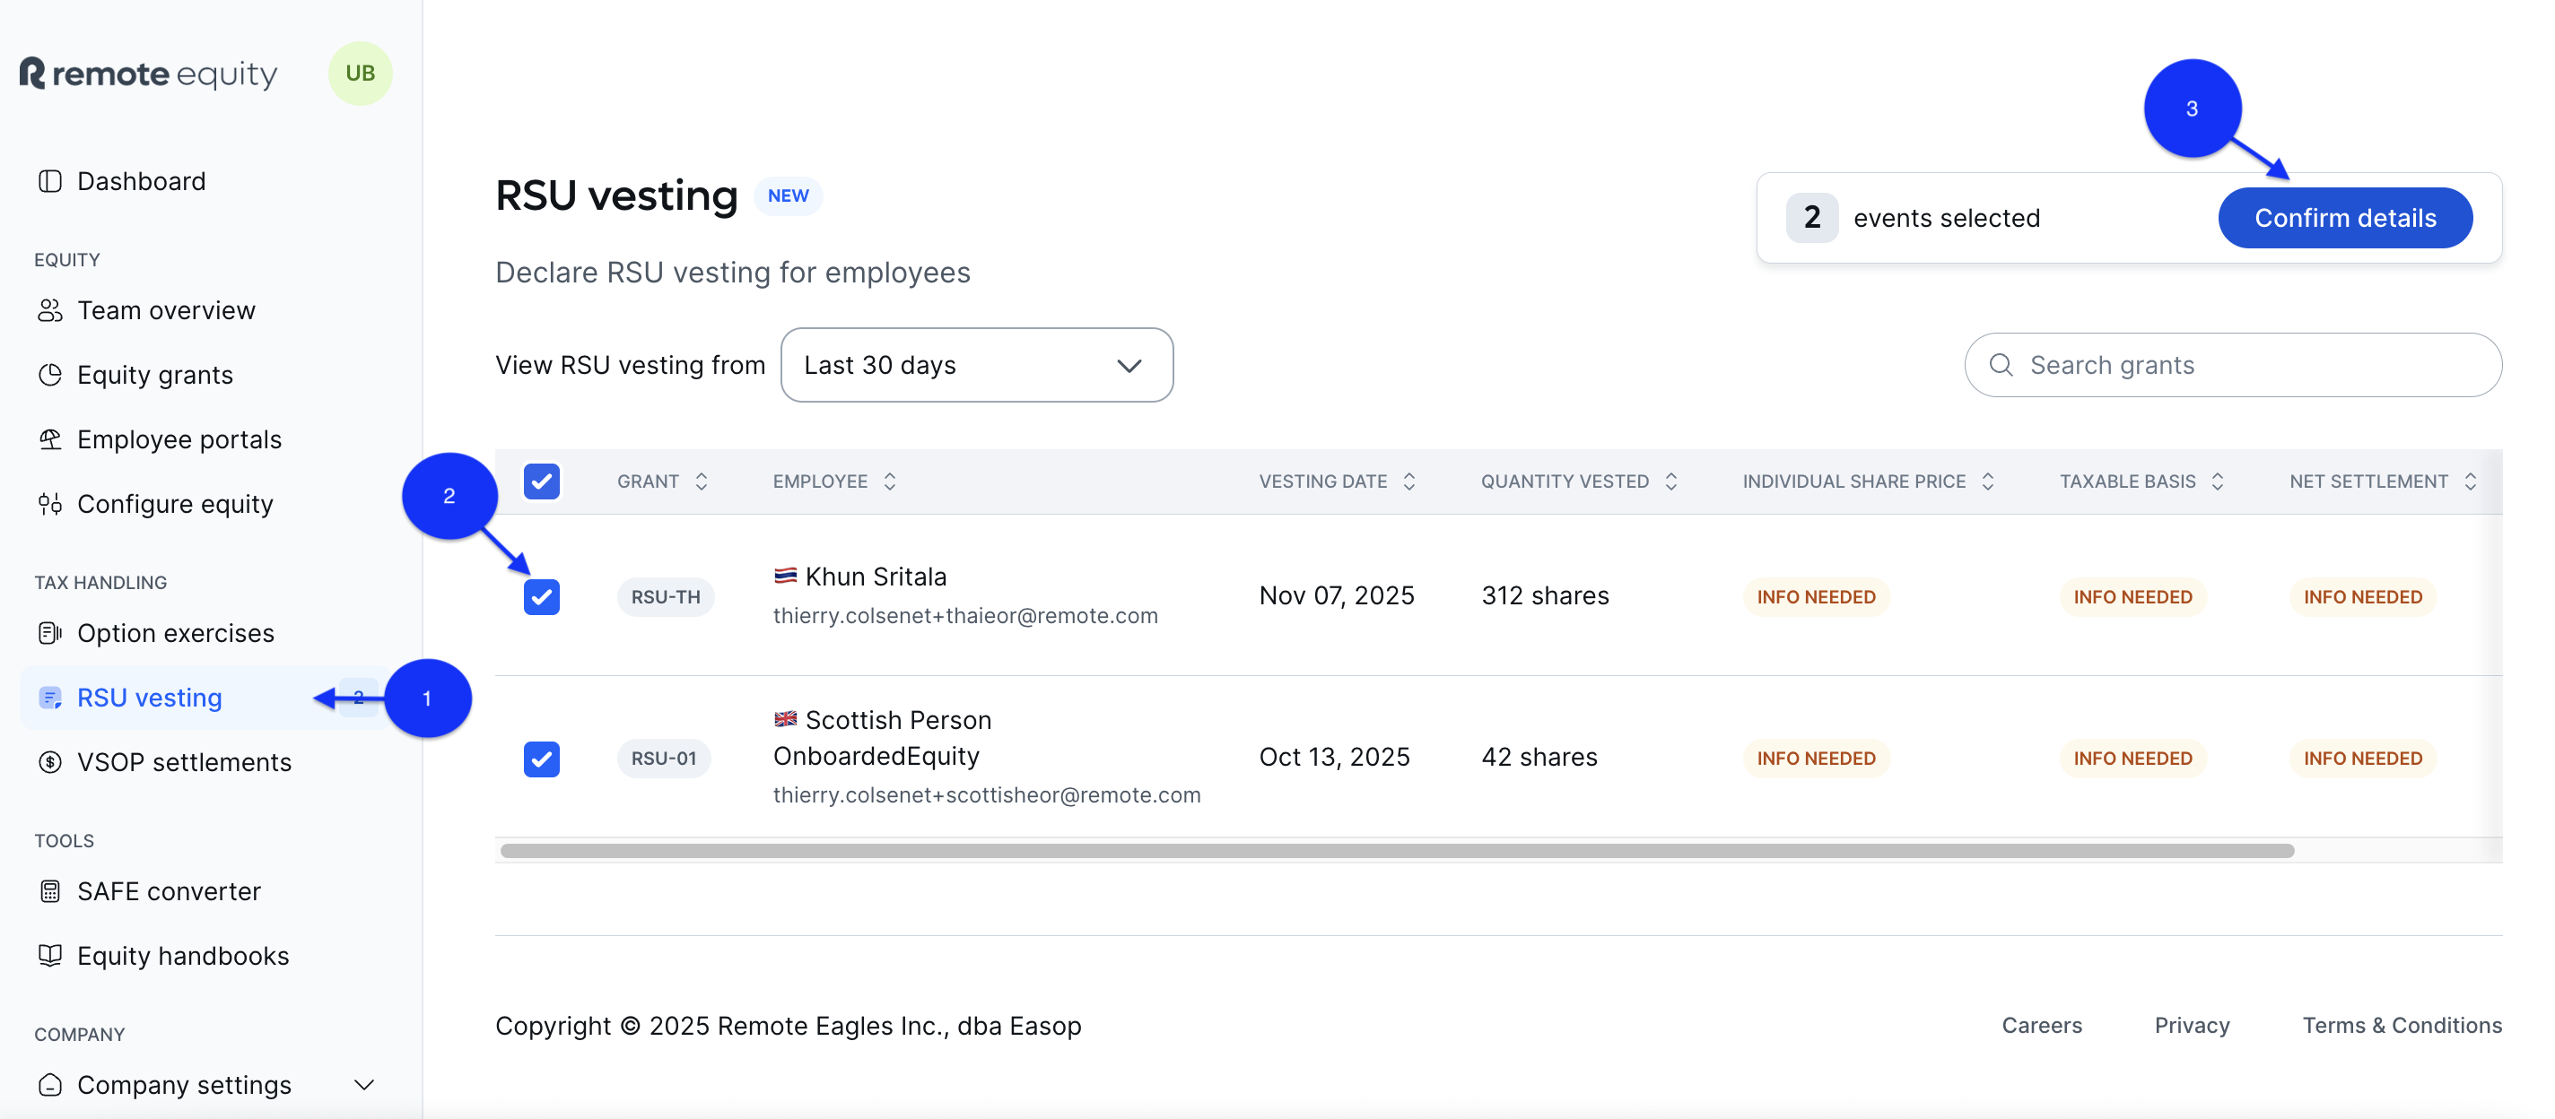Navigate to Employee portals
This screenshot has height=1119, width=2555.
[179, 439]
